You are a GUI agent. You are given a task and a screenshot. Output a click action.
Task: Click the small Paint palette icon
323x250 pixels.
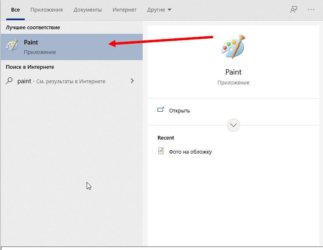12,45
